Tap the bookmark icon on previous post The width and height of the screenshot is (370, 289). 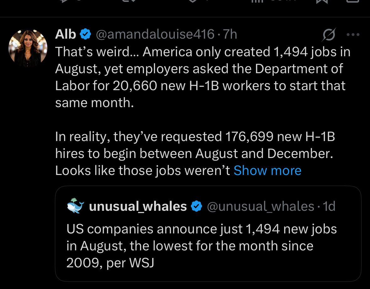pyautogui.click(x=322, y=1)
